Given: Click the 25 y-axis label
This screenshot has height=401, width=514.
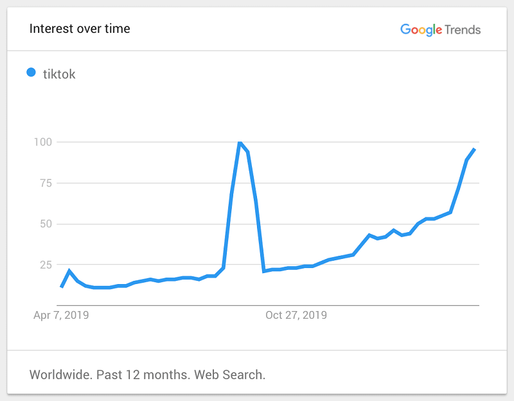Looking at the screenshot, I should point(46,265).
